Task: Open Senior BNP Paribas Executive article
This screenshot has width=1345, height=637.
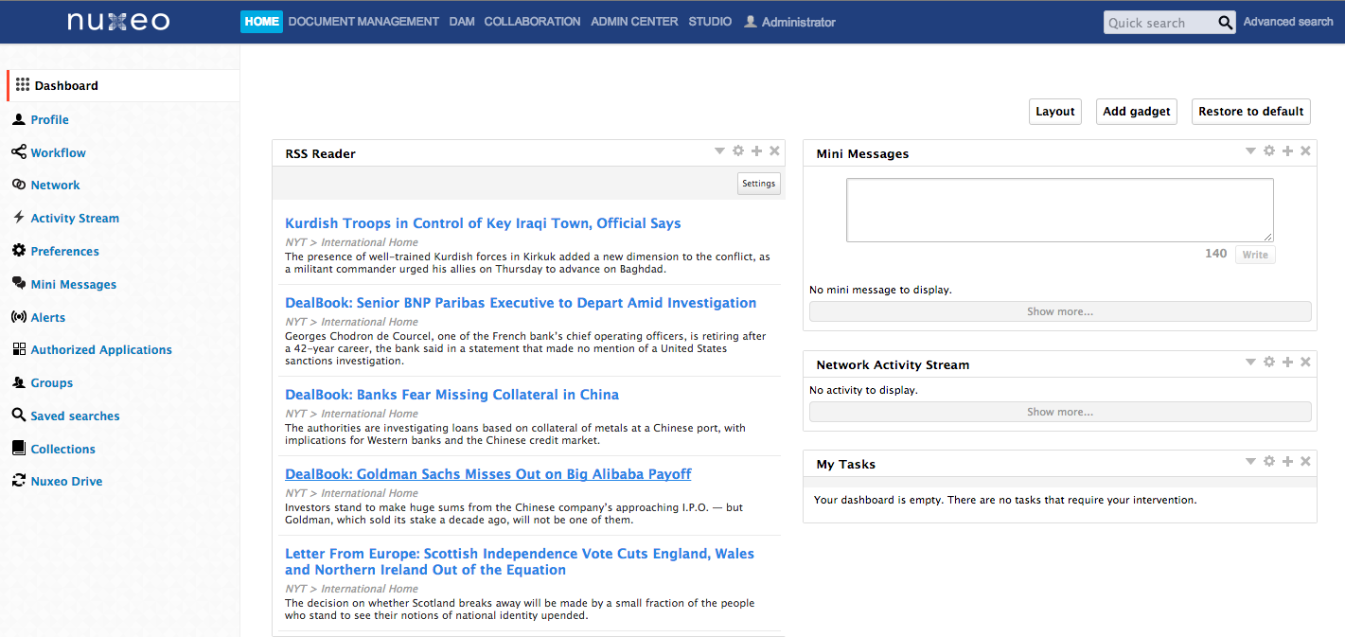Action: point(521,303)
